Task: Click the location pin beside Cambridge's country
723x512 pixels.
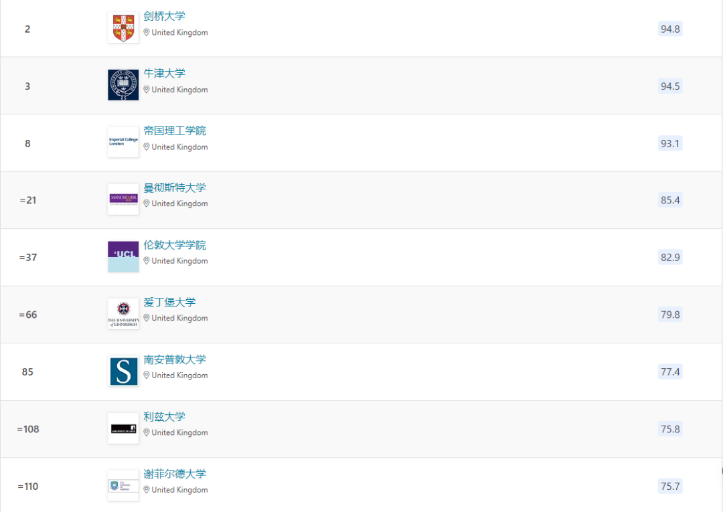Action: [x=146, y=32]
